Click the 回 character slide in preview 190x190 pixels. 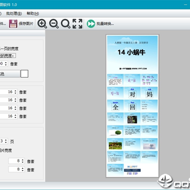pyautogui.click(x=132, y=106)
